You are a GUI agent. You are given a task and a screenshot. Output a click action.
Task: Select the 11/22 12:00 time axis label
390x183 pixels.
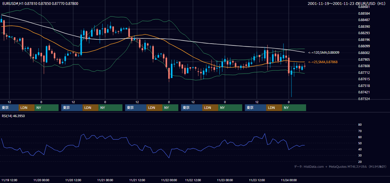click(193, 180)
